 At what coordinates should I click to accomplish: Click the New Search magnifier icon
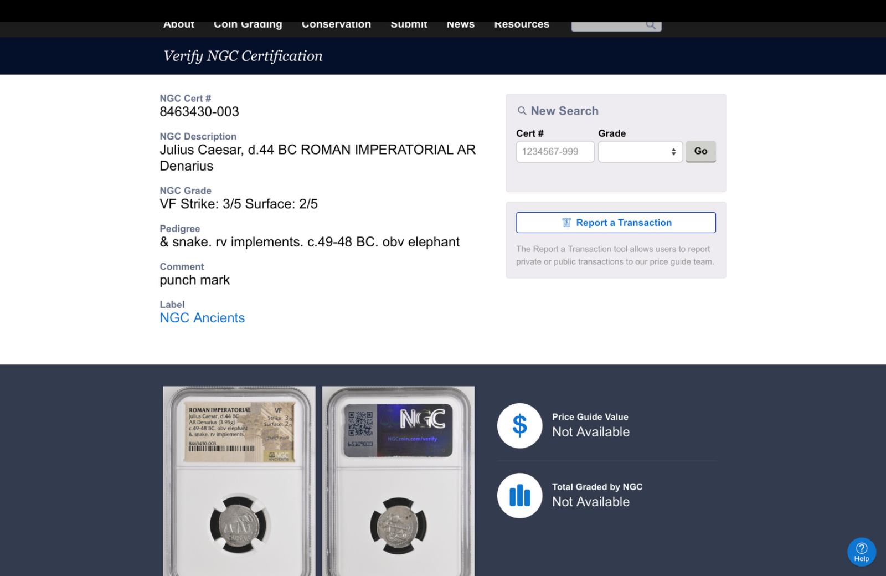tap(522, 111)
